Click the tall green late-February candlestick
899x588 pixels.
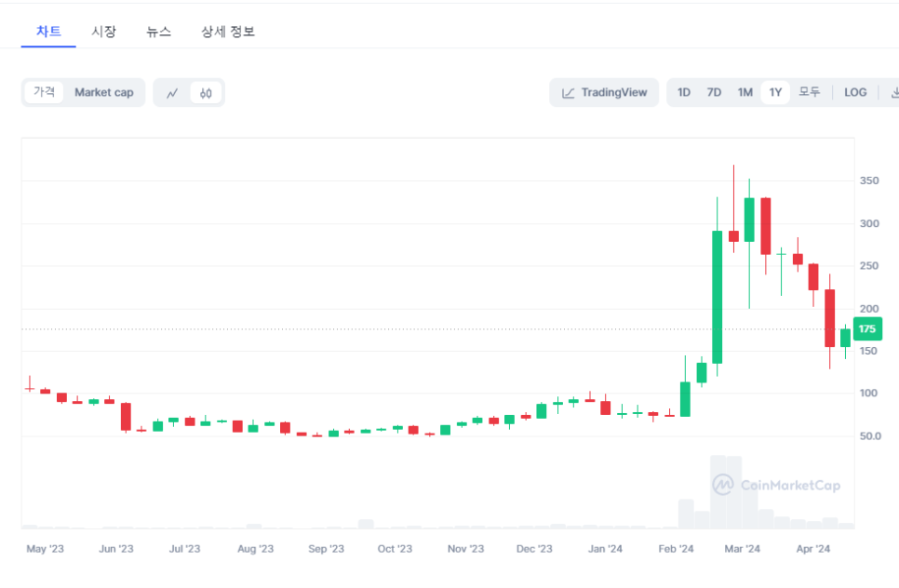coord(717,297)
